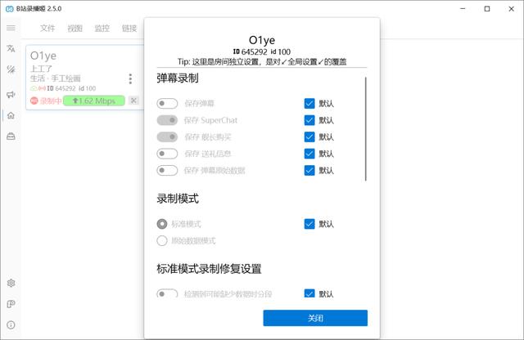The width and height of the screenshot is (524, 340).
Task: Uncheck 默认 checkbox for 保存 舰长购买
Action: pyautogui.click(x=309, y=136)
